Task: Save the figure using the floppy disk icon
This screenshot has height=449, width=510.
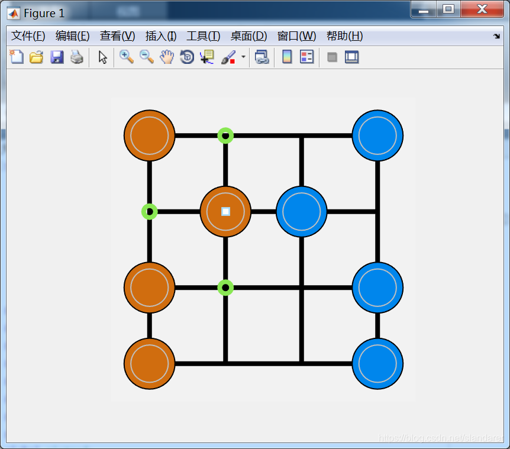Action: (57, 57)
